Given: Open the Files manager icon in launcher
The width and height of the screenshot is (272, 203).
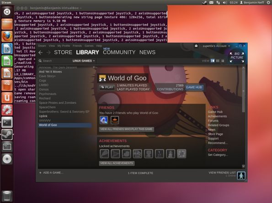Looking at the screenshot, I should click(7, 24).
